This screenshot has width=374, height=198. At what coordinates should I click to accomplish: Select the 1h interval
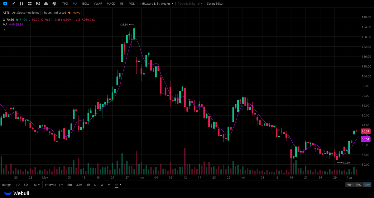(x=88, y=185)
